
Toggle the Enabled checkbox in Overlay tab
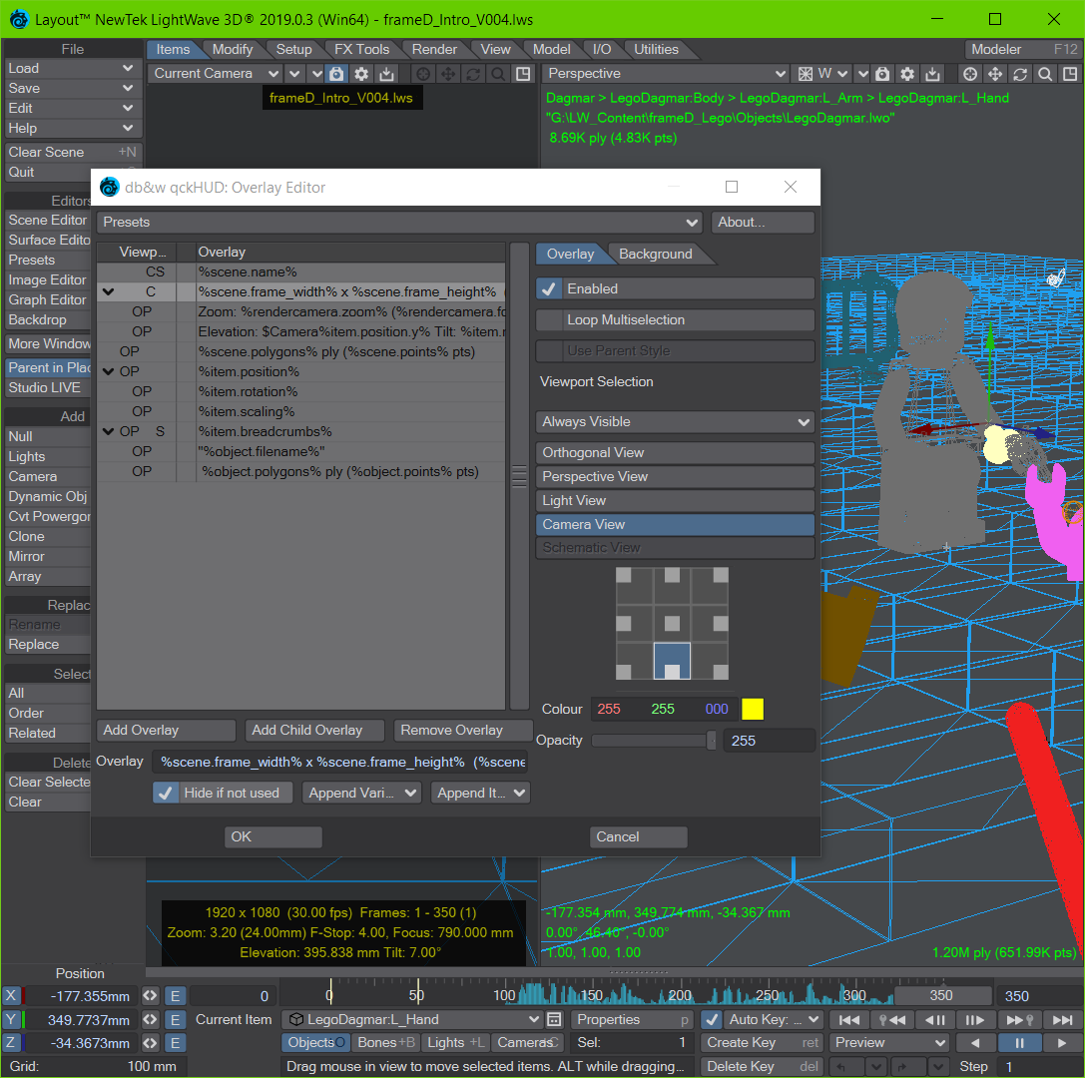tap(549, 289)
